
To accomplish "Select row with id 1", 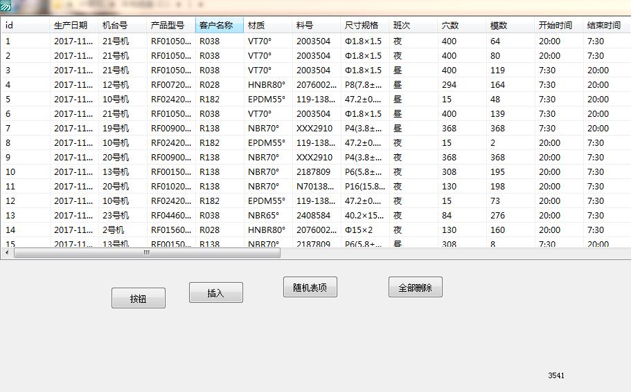I will point(316,41).
